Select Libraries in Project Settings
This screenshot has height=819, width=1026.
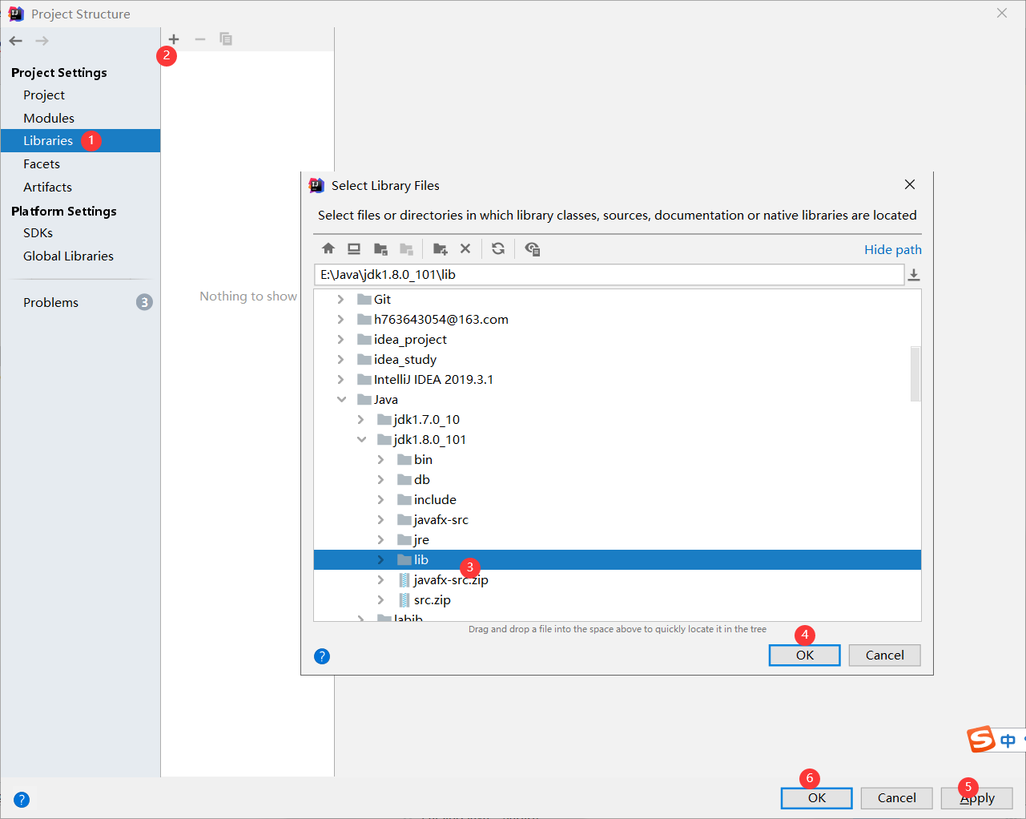(80, 140)
